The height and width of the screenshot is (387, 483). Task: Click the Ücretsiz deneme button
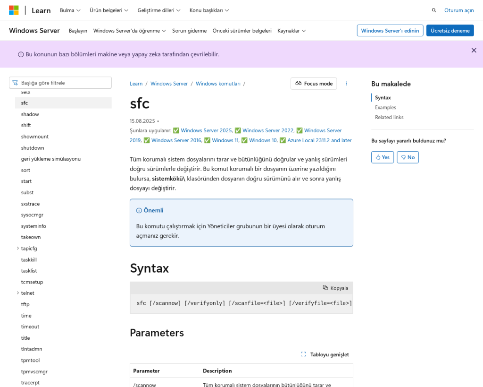click(450, 31)
